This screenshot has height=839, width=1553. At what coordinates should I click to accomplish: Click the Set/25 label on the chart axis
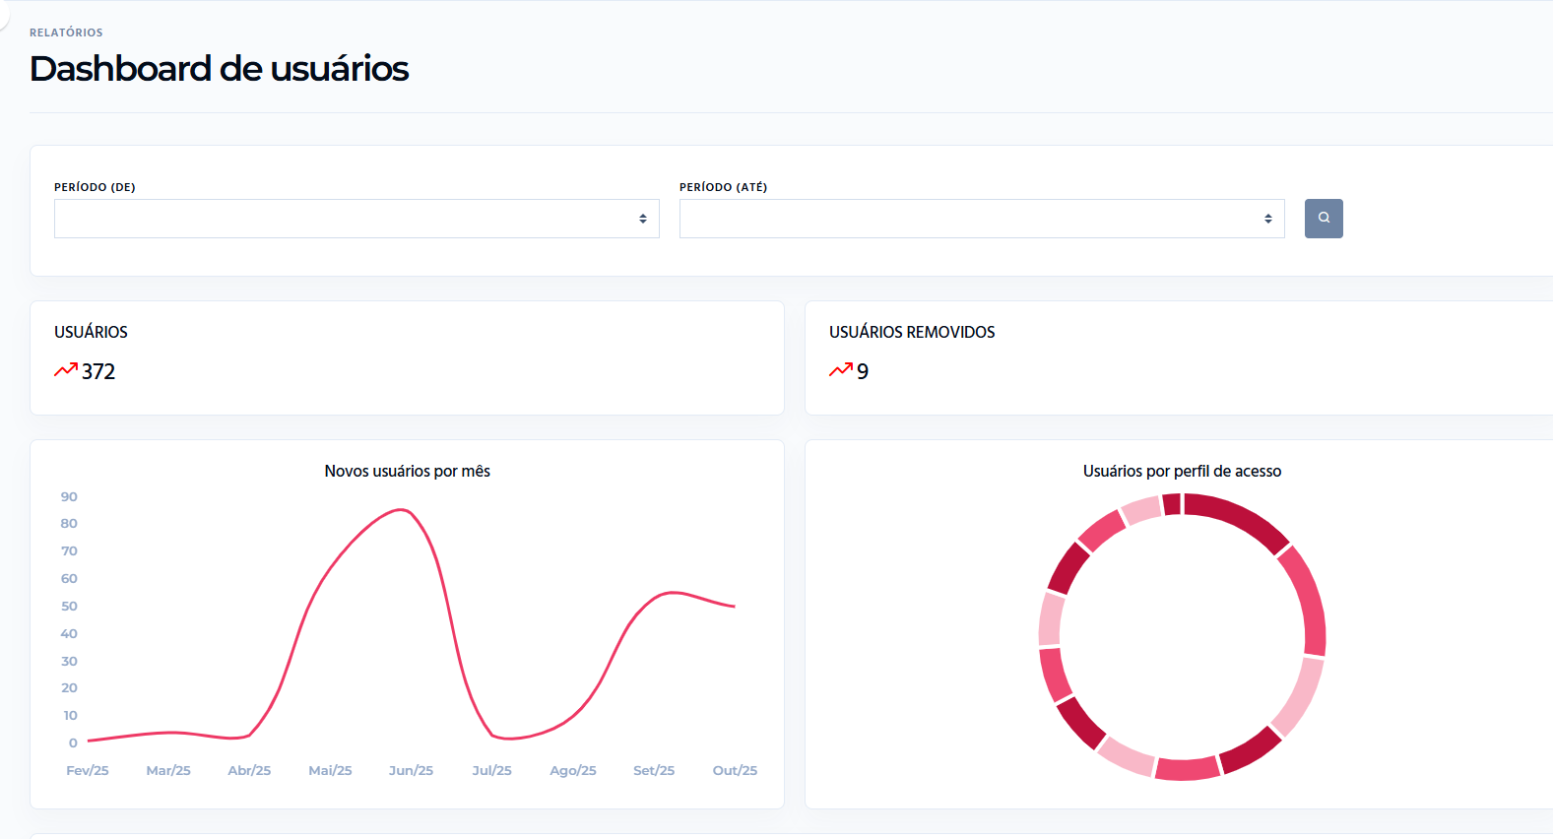654,770
